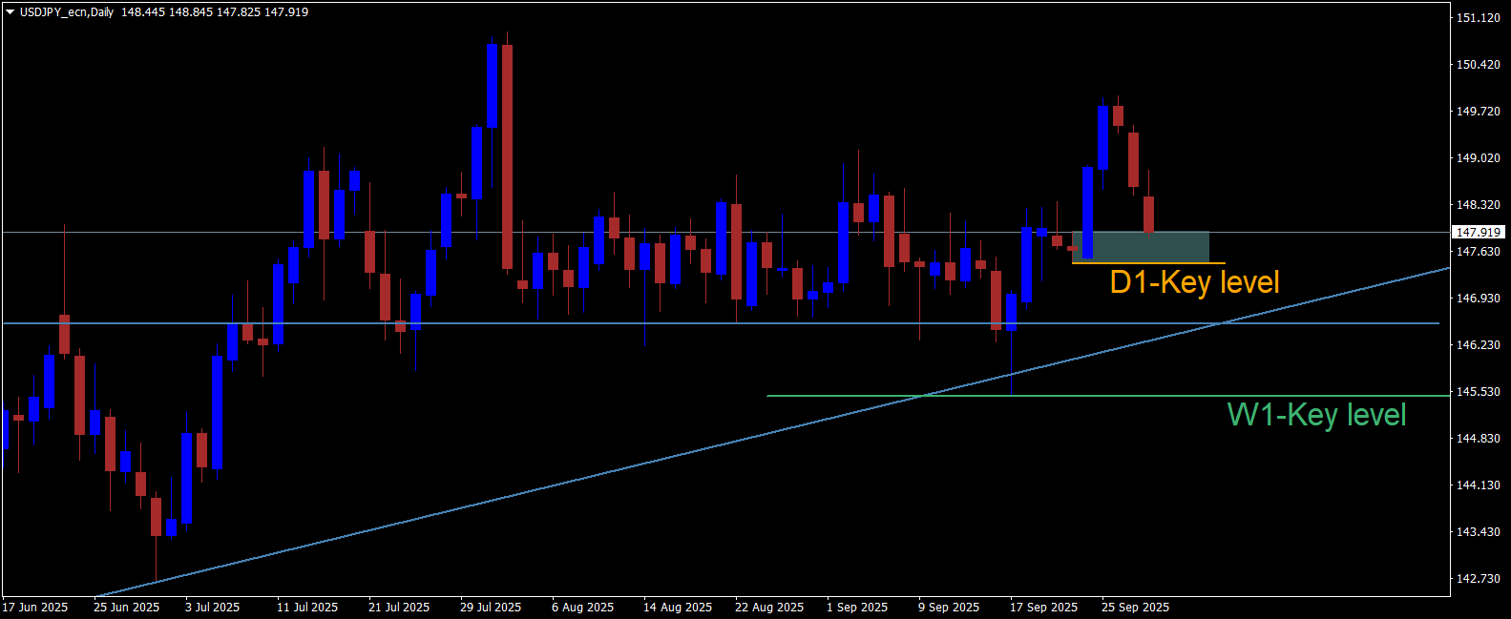This screenshot has height=619, width=1511.
Task: Click the 146.230 price axis label
Action: pyautogui.click(x=1478, y=345)
